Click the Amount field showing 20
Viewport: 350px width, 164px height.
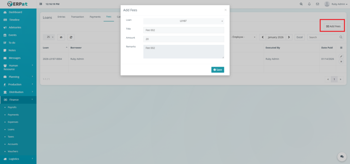tap(184, 39)
